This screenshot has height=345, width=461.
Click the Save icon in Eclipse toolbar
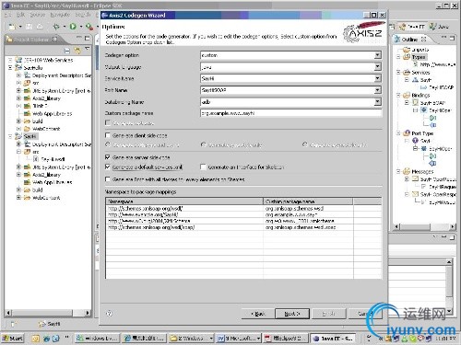pos(29,27)
